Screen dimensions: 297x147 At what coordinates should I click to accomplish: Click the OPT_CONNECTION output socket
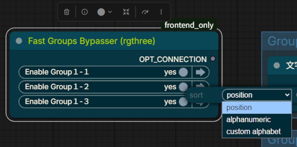click(x=213, y=59)
